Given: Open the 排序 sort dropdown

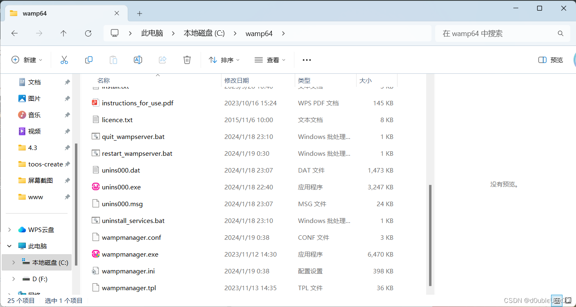Looking at the screenshot, I should (224, 60).
